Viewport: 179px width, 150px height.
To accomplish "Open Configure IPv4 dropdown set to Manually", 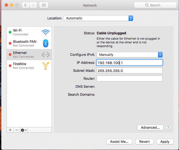I will (x=130, y=55).
